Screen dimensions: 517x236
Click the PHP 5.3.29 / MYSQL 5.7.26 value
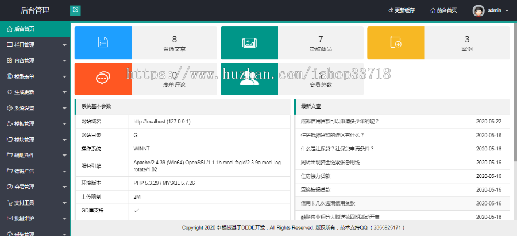[164, 183]
